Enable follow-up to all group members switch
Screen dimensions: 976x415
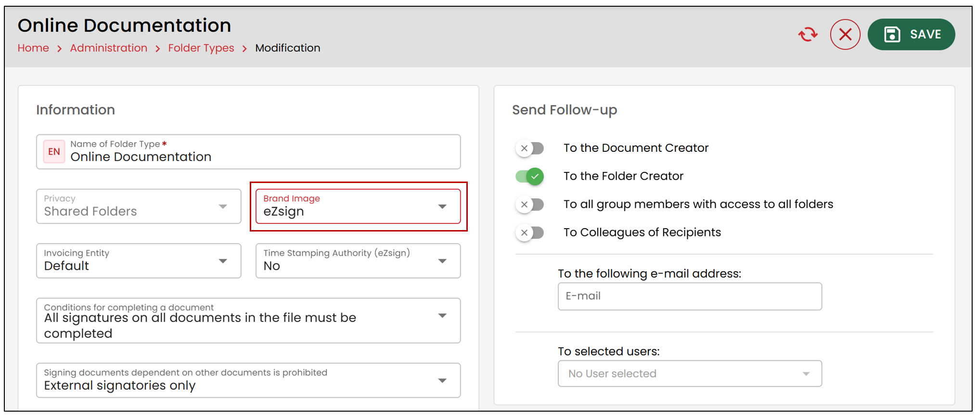[530, 205]
